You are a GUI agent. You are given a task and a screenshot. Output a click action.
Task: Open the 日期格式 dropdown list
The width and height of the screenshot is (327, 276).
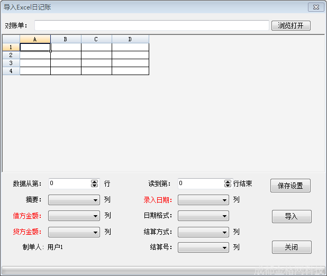pos(203,216)
